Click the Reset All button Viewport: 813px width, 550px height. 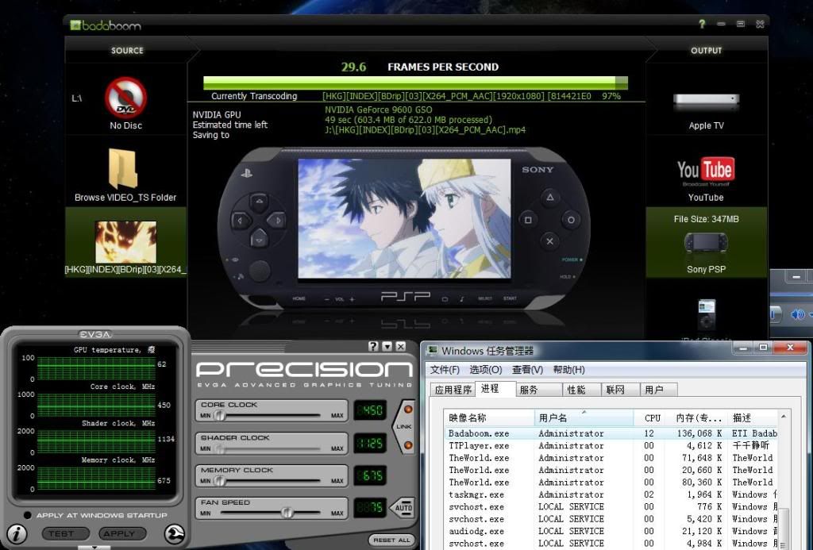tap(392, 540)
